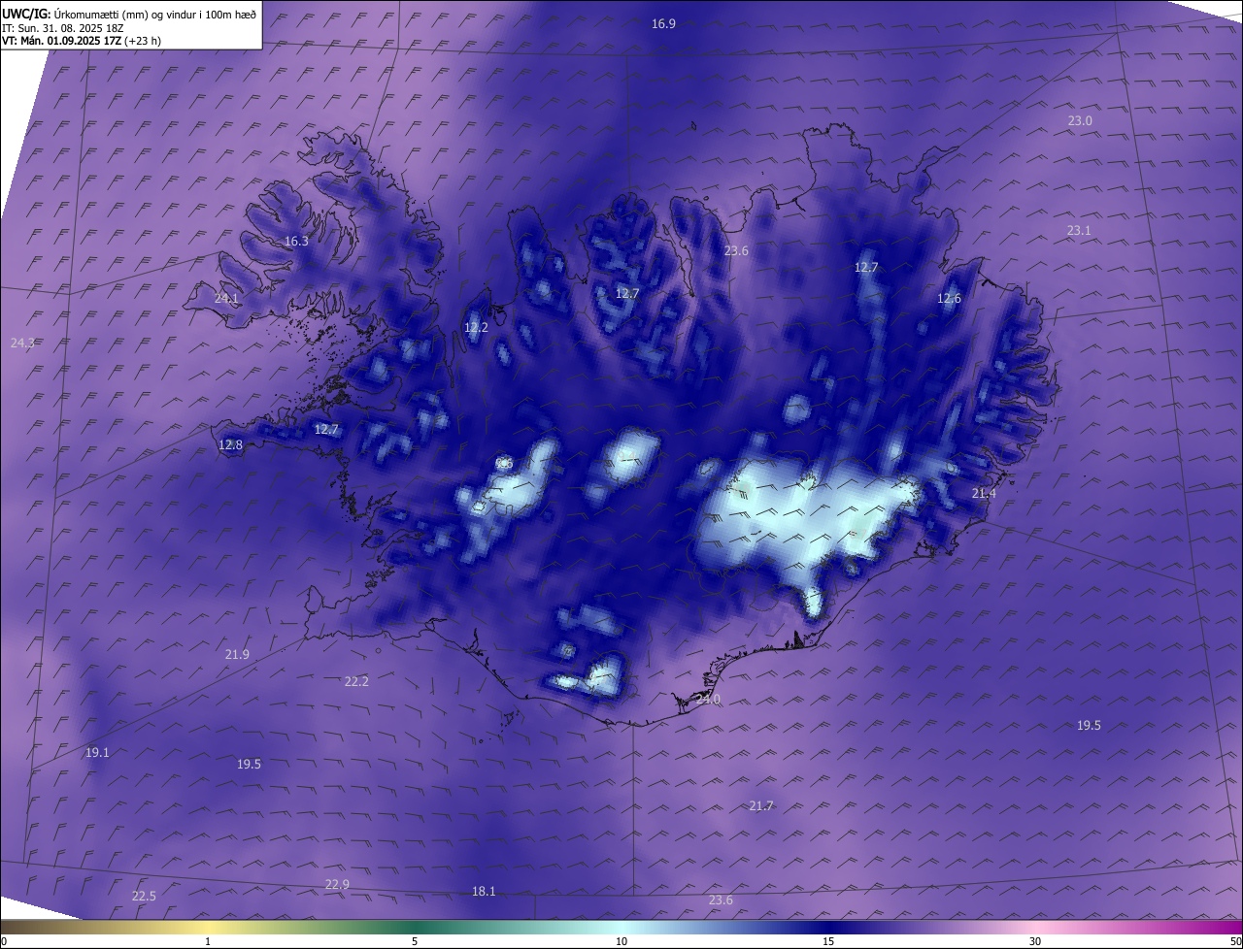Click the 22.2 value label

click(356, 681)
